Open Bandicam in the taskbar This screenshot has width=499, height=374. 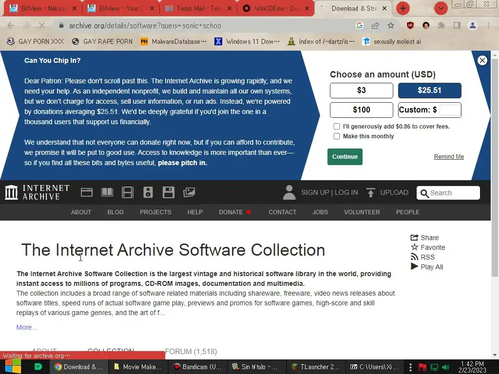[198, 367]
